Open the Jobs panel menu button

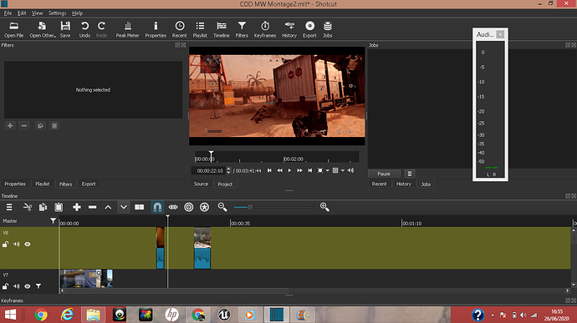410,174
